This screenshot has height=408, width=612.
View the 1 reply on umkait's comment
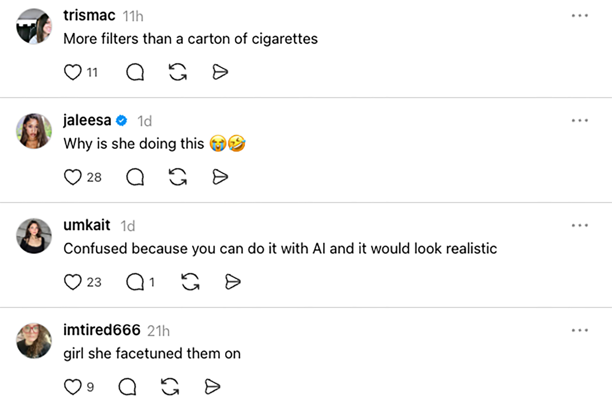[140, 282]
